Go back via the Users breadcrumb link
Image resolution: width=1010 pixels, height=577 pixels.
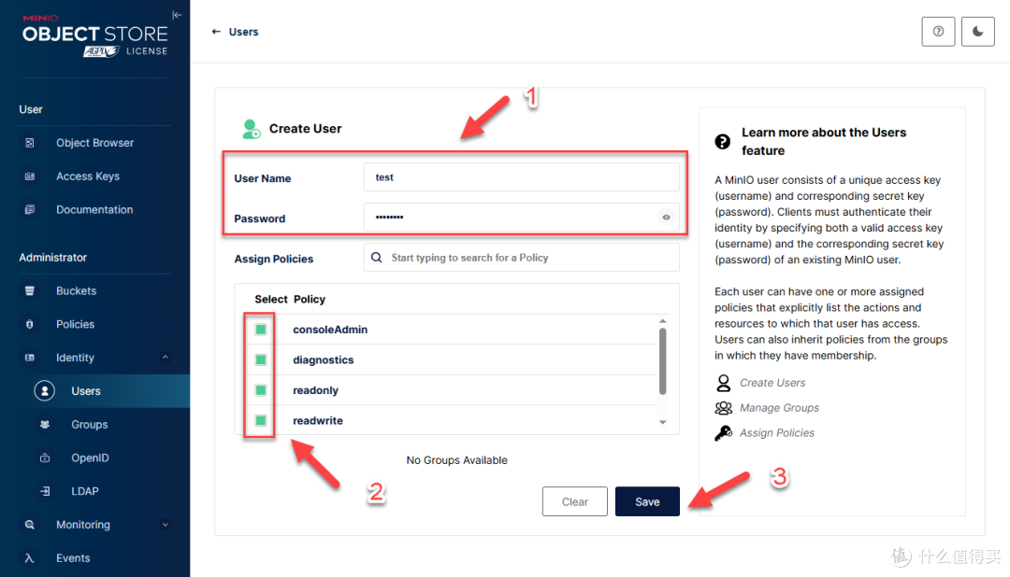(x=243, y=32)
